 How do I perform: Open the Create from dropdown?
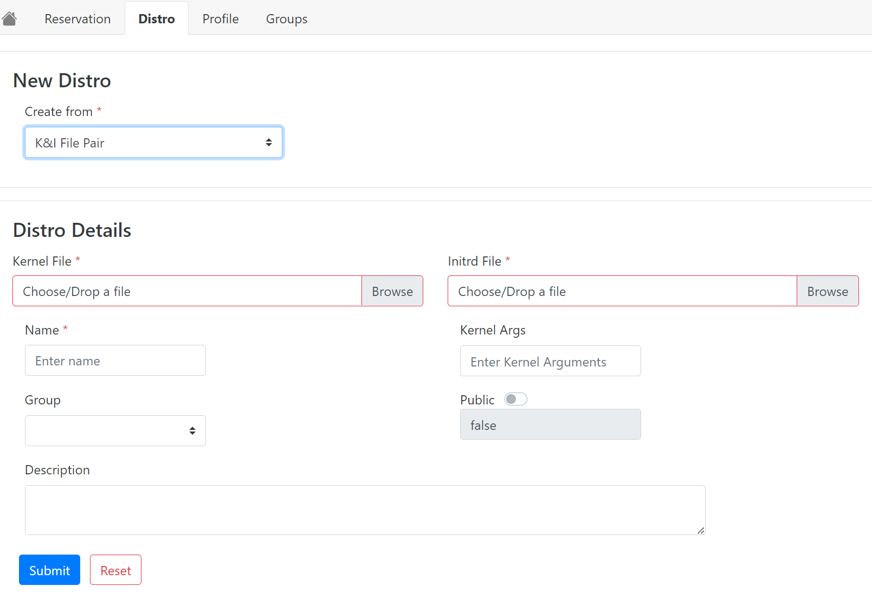[x=153, y=143]
